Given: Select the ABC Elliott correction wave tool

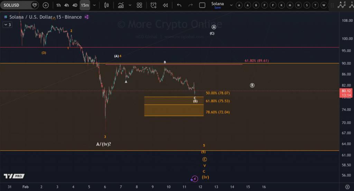Looking at the screenshot, I should coord(342,5).
